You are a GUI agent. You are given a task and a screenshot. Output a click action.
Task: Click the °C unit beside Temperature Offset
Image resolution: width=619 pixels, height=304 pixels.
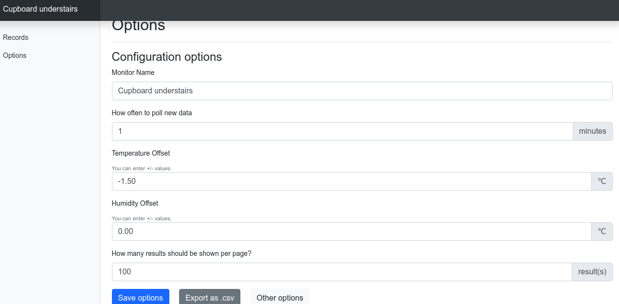[601, 181]
